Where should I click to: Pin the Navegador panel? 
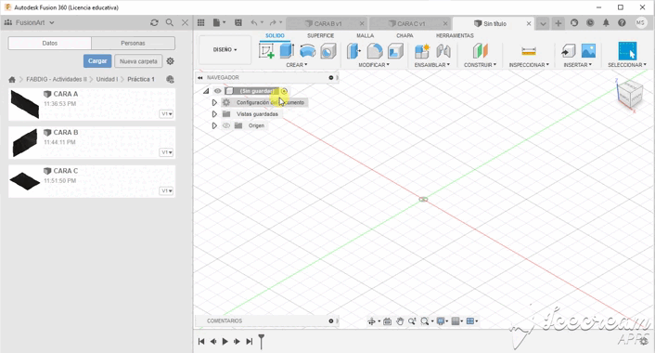331,77
